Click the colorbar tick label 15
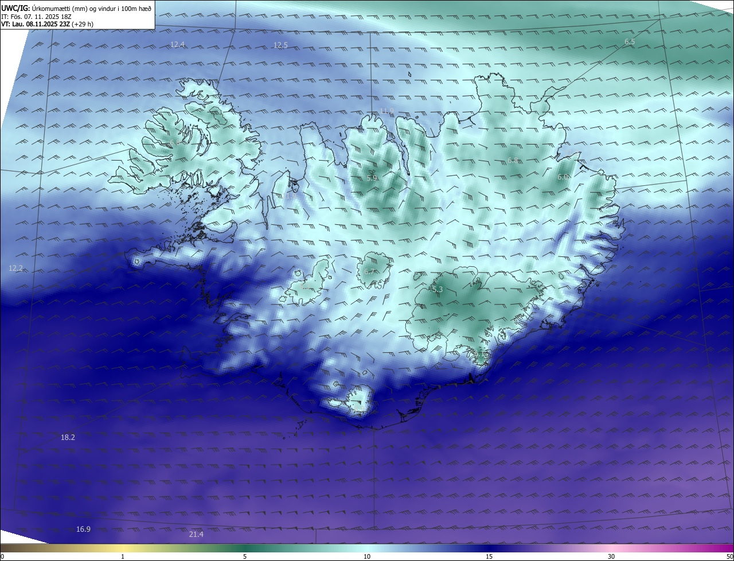This screenshot has height=561, width=734. [x=489, y=556]
